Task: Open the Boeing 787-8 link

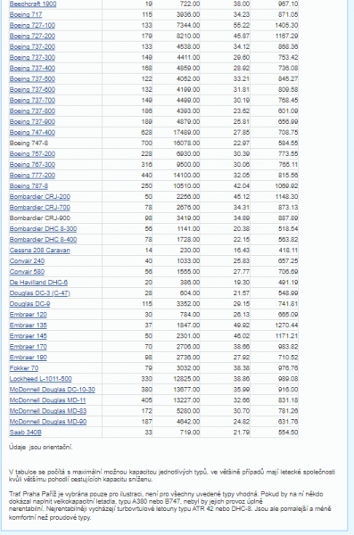Action: [29, 186]
